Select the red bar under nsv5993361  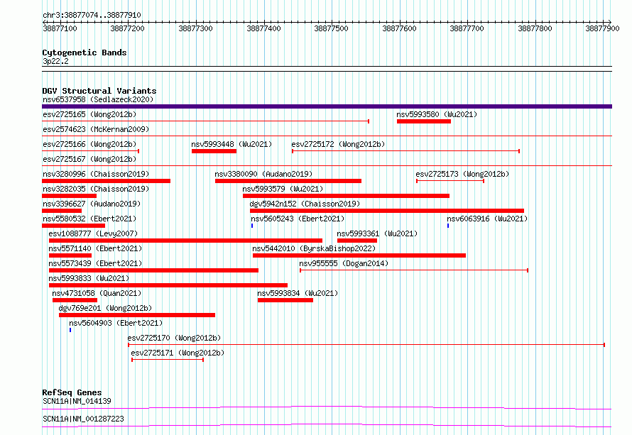tap(357, 241)
